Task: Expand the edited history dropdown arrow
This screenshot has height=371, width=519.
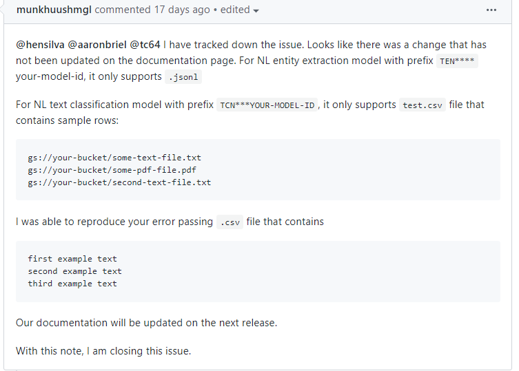Action: (256, 10)
